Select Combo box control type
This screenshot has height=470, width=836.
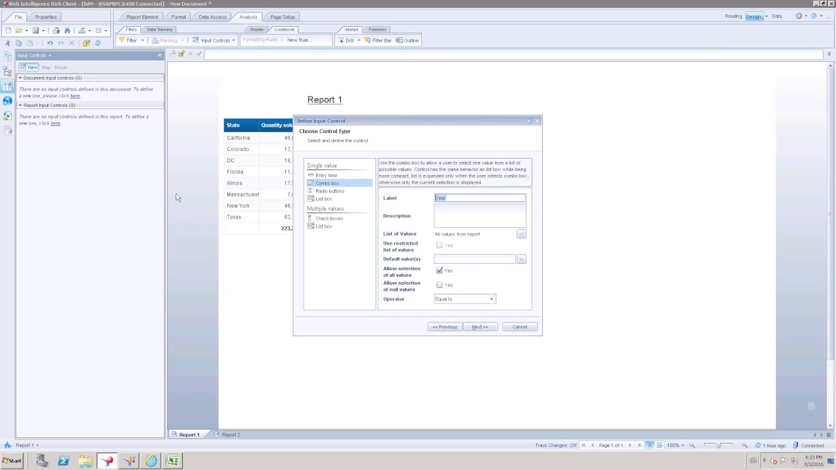(340, 183)
